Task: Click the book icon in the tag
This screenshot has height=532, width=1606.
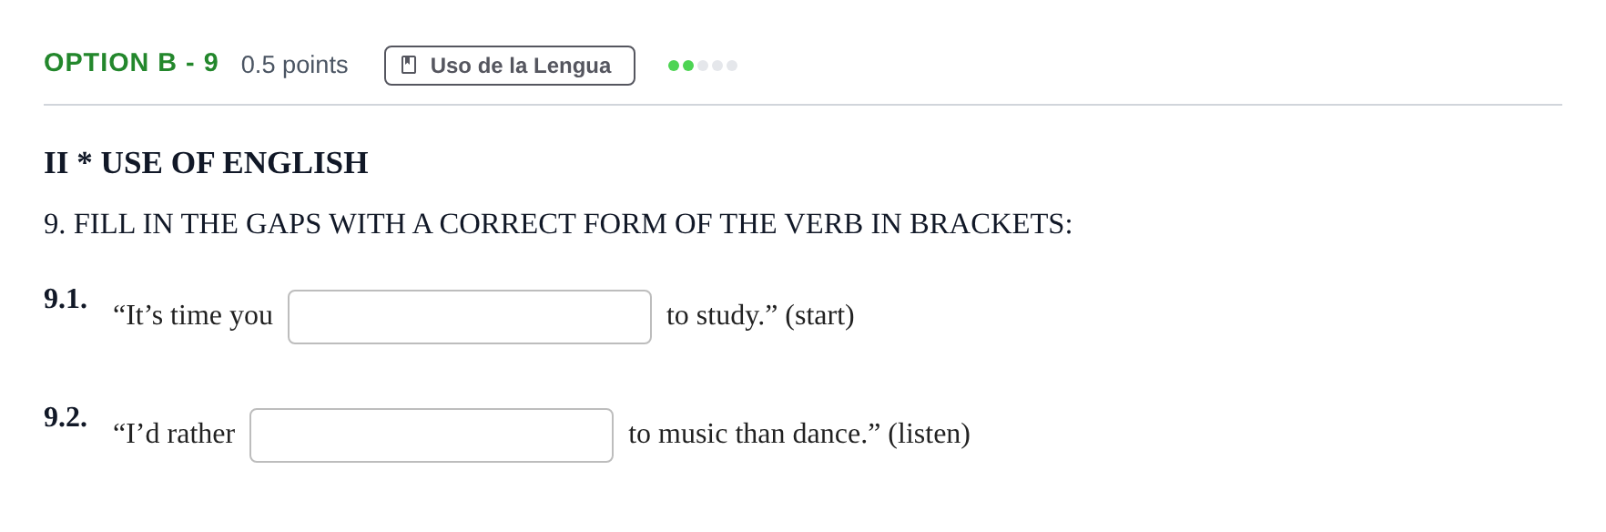Action: (409, 66)
